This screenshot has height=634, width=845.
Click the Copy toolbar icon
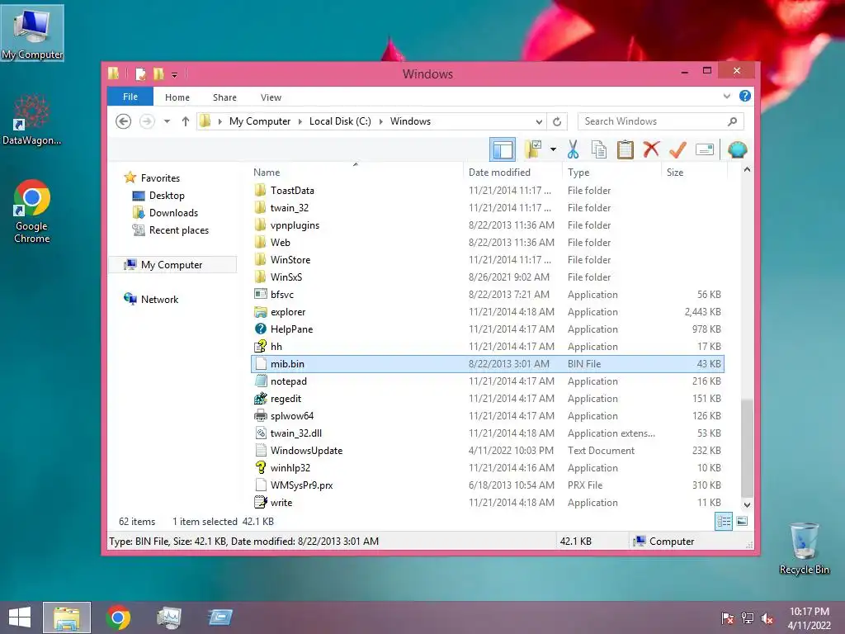click(599, 149)
